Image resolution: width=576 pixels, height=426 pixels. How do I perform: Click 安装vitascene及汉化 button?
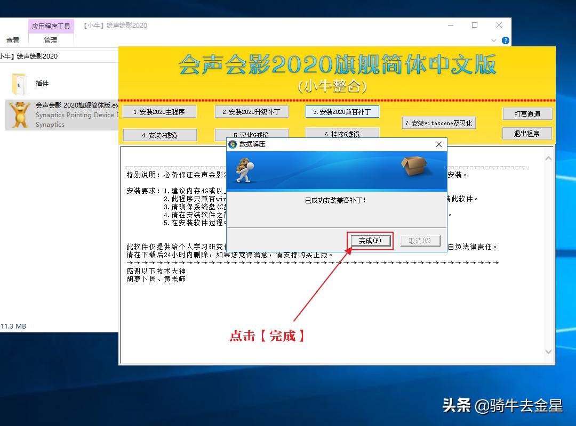[x=438, y=123]
